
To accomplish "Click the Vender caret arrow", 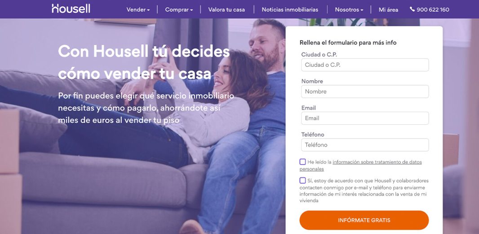I will coord(148,10).
